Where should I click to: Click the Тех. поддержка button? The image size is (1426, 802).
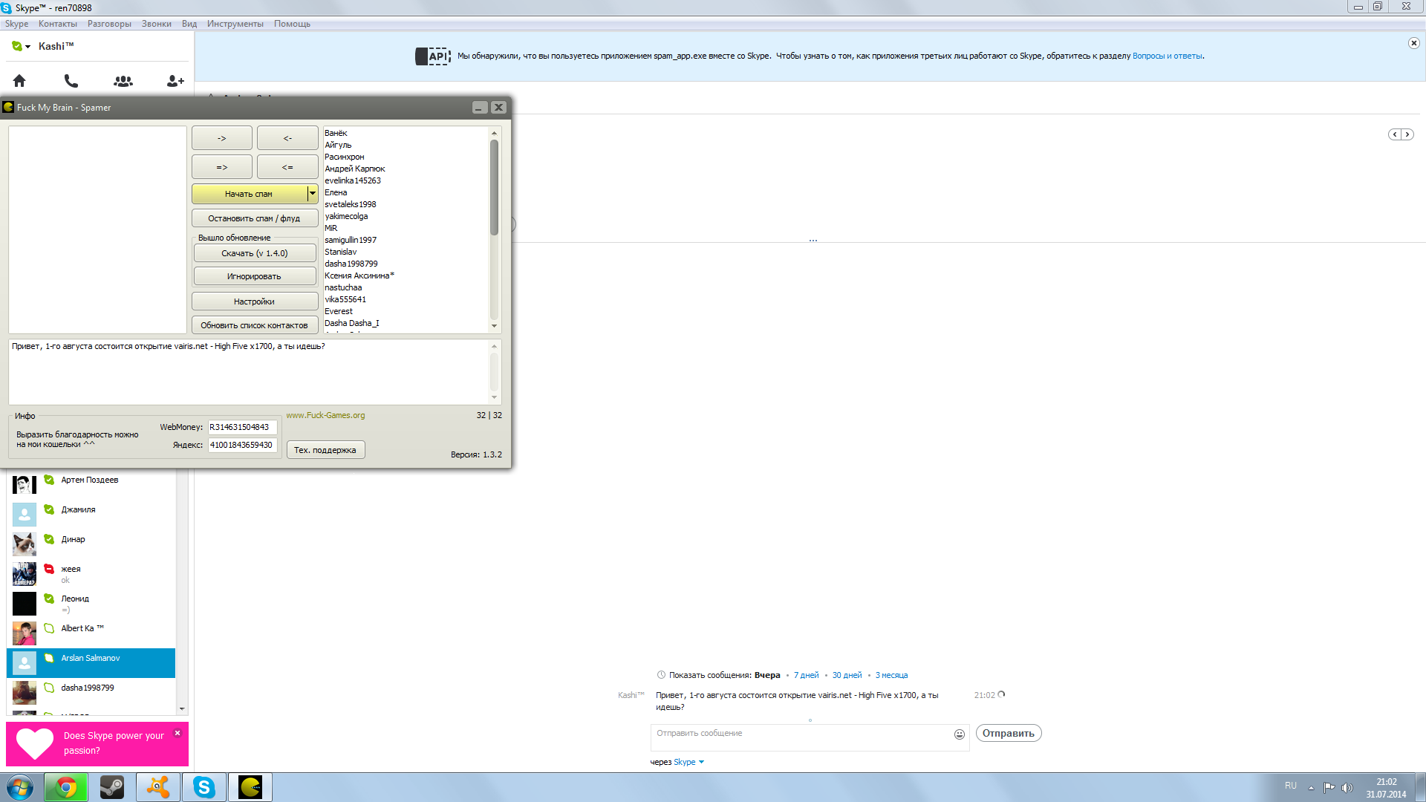[325, 450]
